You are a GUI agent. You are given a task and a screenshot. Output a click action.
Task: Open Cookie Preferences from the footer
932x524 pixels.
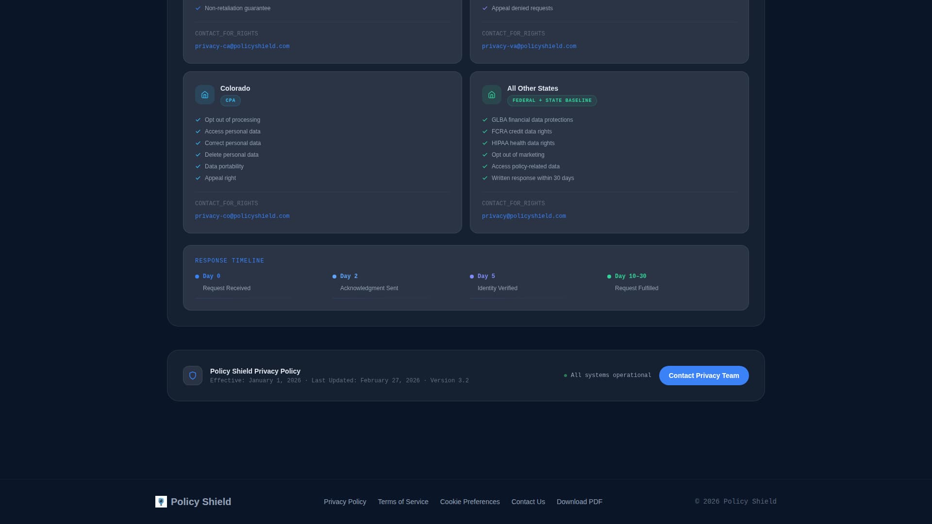pos(469,502)
